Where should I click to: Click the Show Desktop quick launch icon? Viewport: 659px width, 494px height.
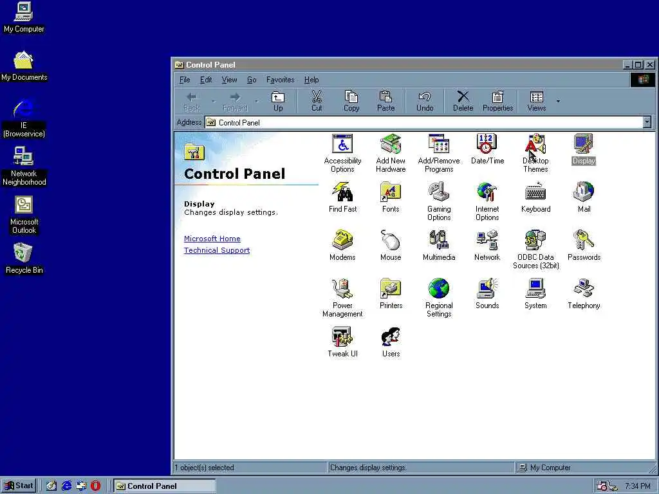tap(51, 486)
